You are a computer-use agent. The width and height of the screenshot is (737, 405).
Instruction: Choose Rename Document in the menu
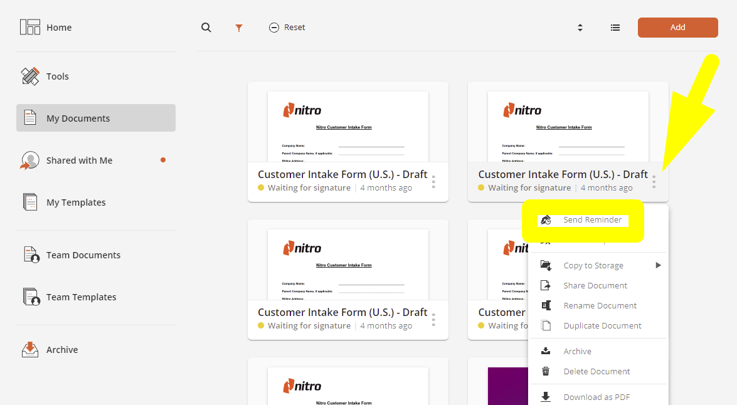600,305
